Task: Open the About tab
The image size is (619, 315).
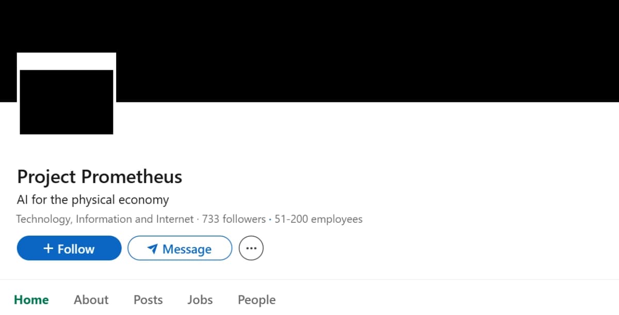Action: coord(91,300)
